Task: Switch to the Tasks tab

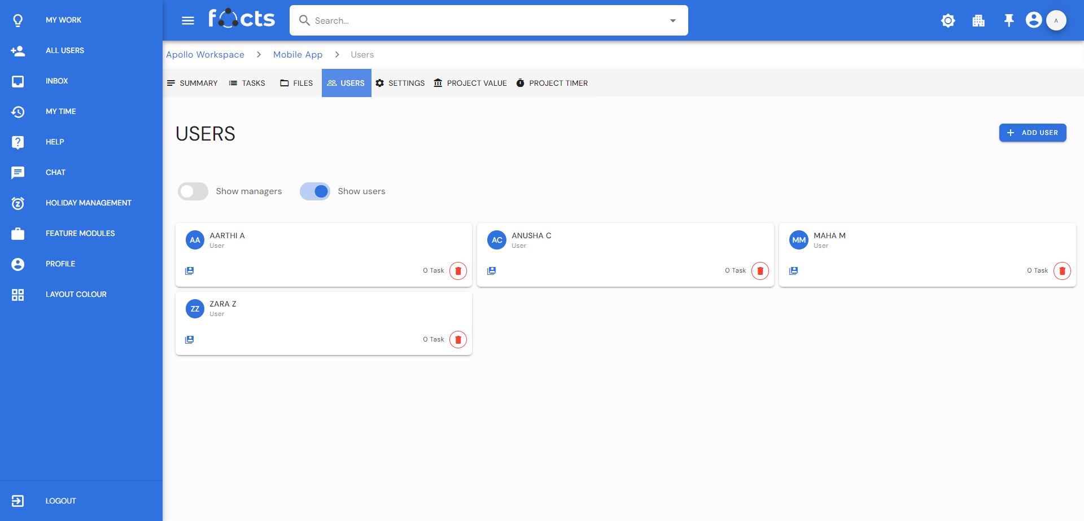Action: (x=247, y=83)
